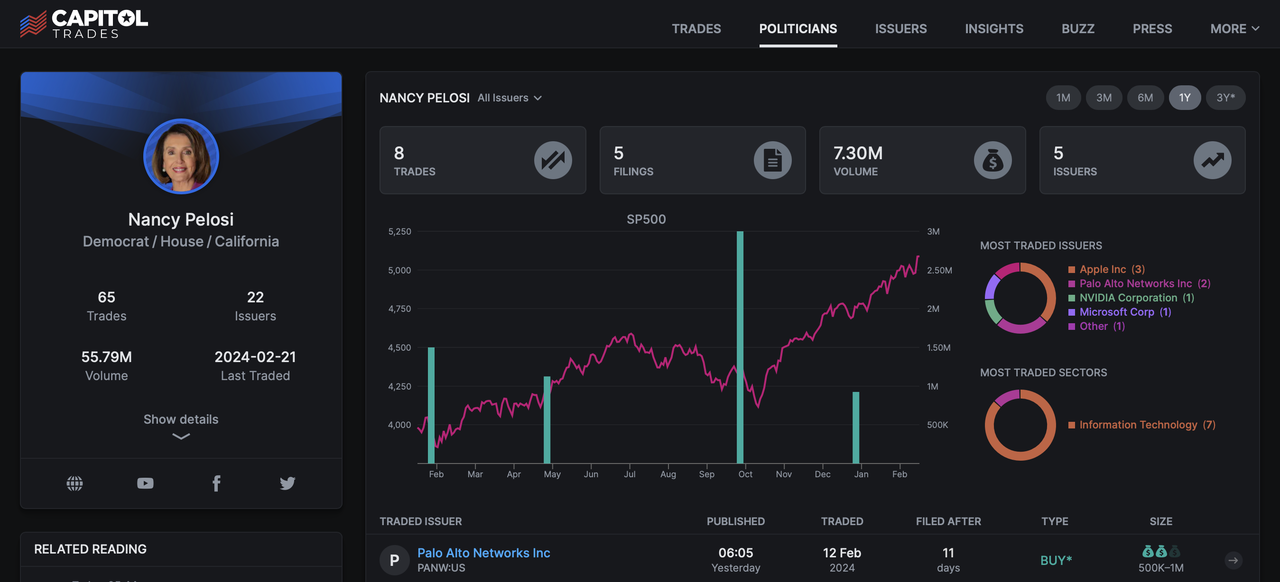Open the Palo Alto Networks Inc trade link
Screen dimensions: 1280x582
(483, 553)
